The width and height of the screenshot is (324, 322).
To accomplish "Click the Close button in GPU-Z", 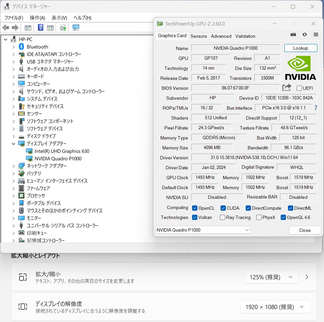I will (305, 230).
